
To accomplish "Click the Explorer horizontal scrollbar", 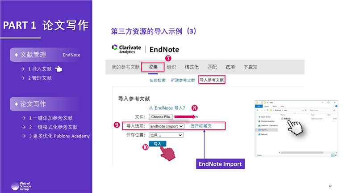I will [x=302, y=152].
